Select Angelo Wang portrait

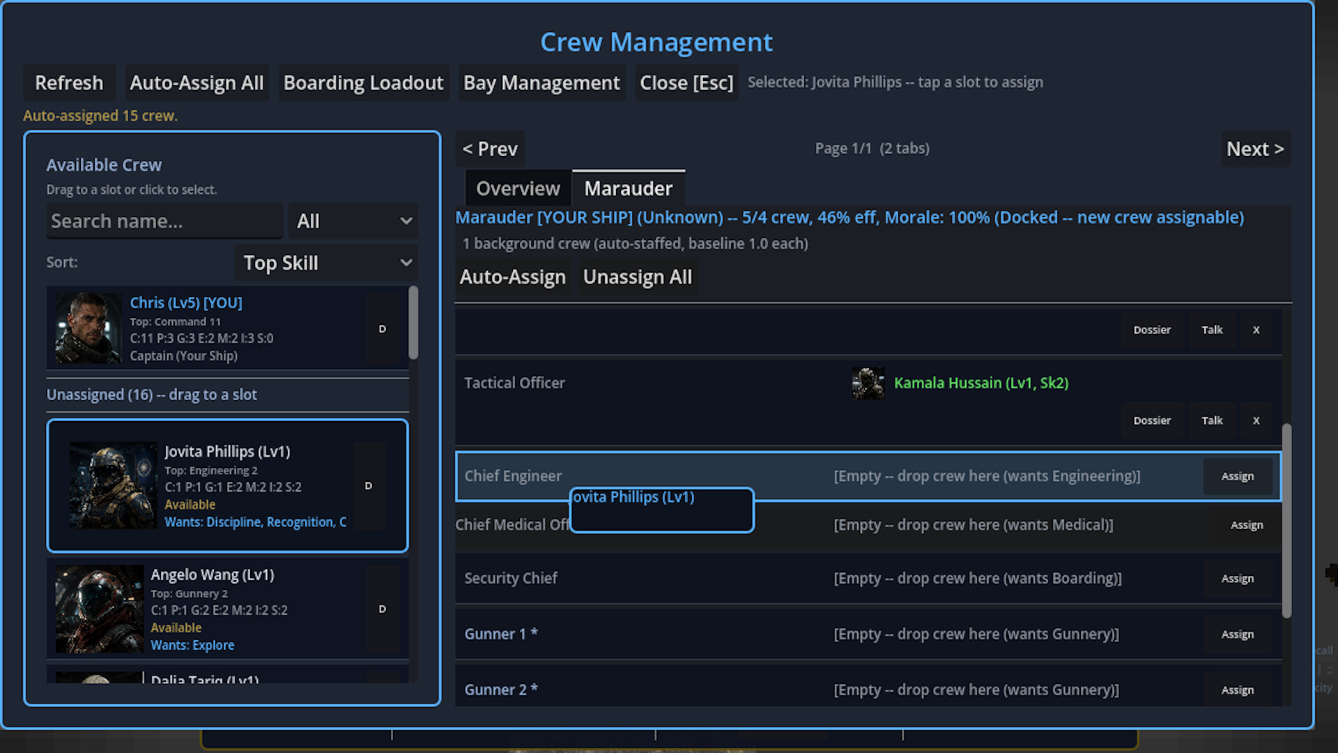100,609
